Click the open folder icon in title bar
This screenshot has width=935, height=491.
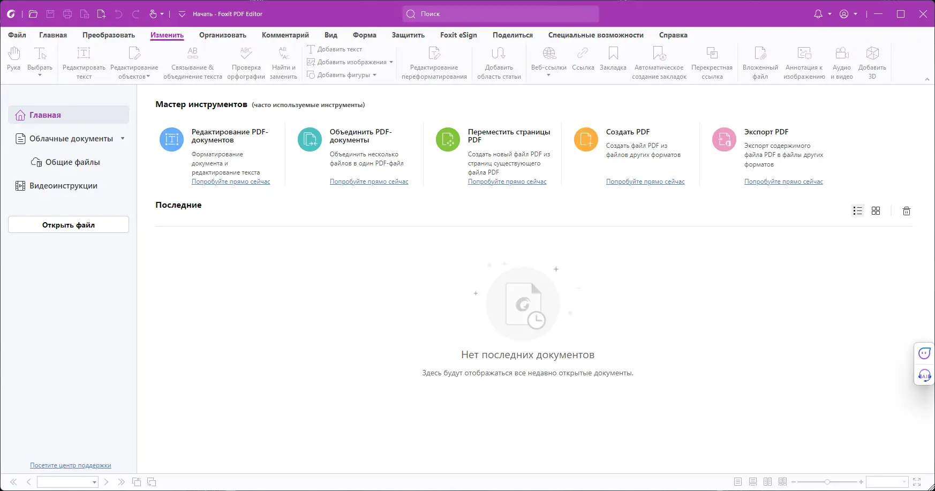33,14
